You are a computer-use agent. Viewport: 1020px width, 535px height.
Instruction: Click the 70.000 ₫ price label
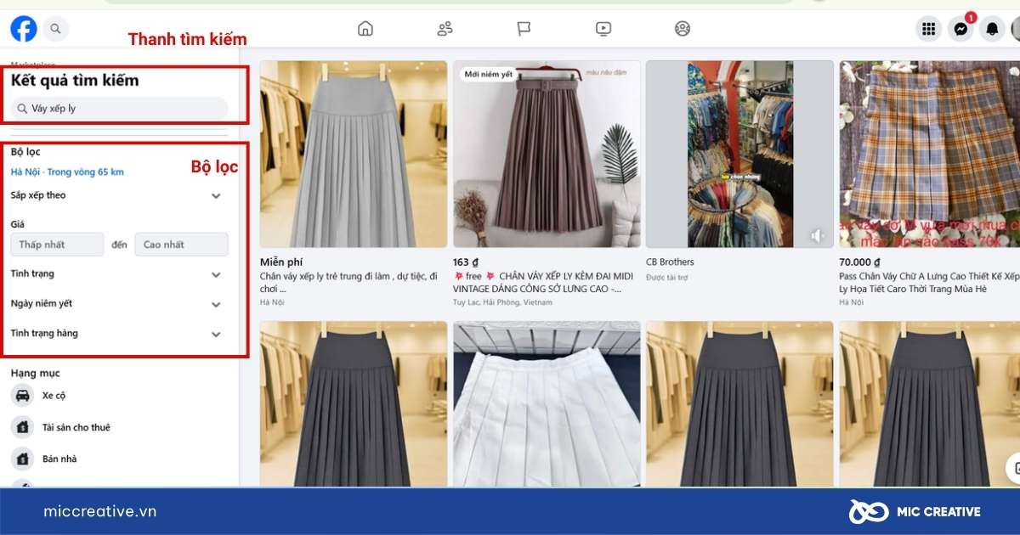[860, 262]
